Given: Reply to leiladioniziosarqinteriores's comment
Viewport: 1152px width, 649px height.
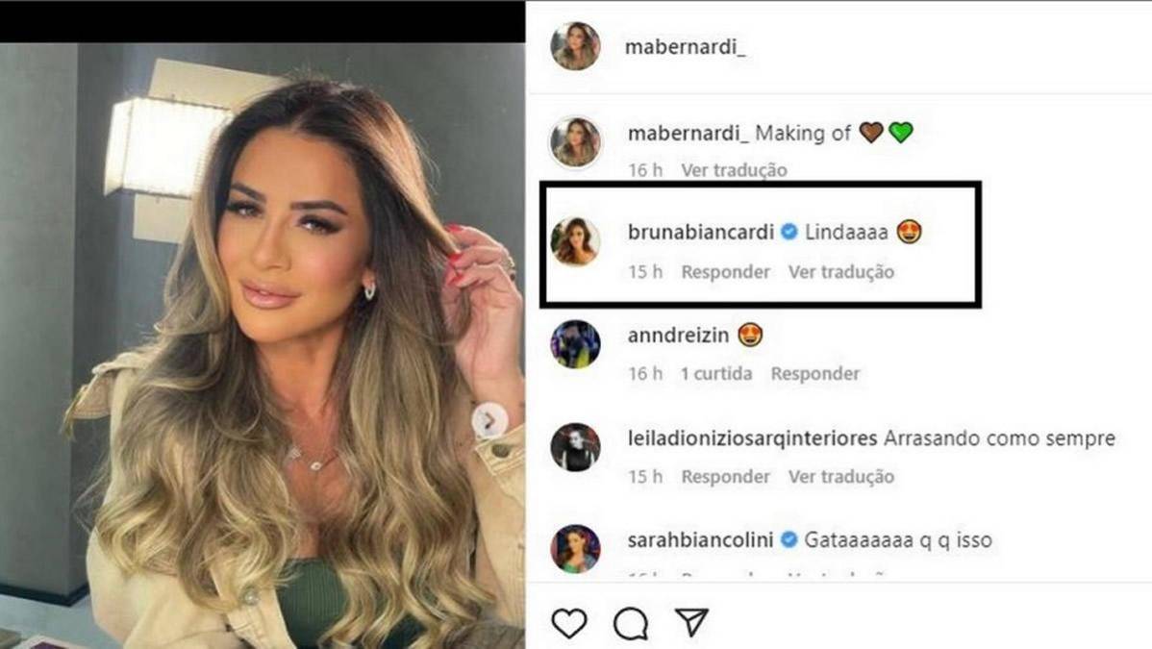Looking at the screenshot, I should click(x=725, y=477).
